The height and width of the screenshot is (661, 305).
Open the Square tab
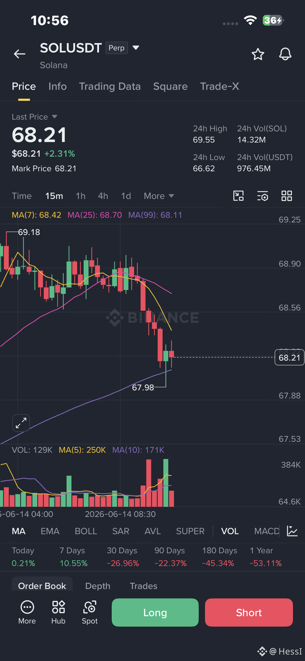click(x=170, y=86)
